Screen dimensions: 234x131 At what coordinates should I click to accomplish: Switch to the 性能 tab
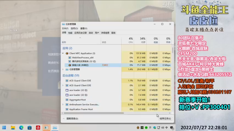pyautogui.click(x=70, y=33)
